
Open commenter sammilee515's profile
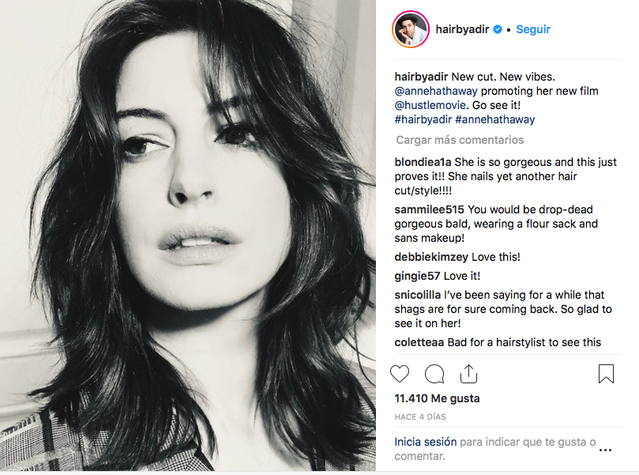(x=429, y=209)
